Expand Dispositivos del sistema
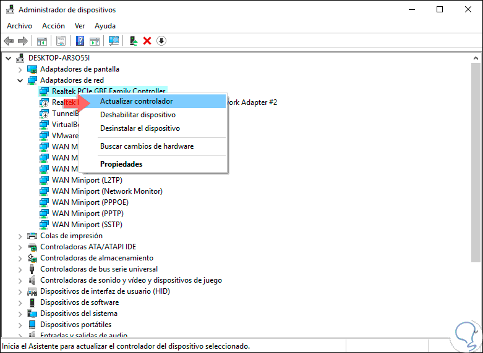This screenshot has height=353, width=483. 20,314
